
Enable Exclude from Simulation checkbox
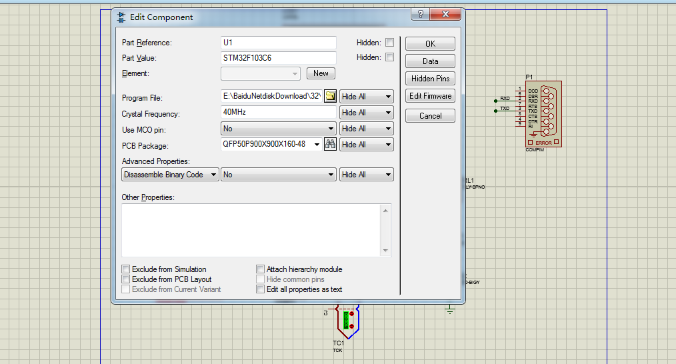coord(126,269)
